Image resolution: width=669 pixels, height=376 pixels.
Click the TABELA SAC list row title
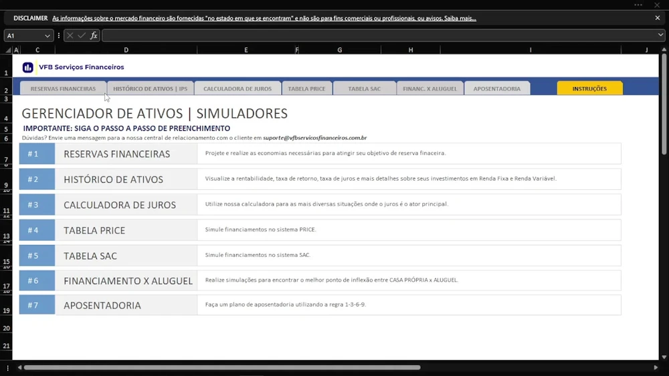90,256
